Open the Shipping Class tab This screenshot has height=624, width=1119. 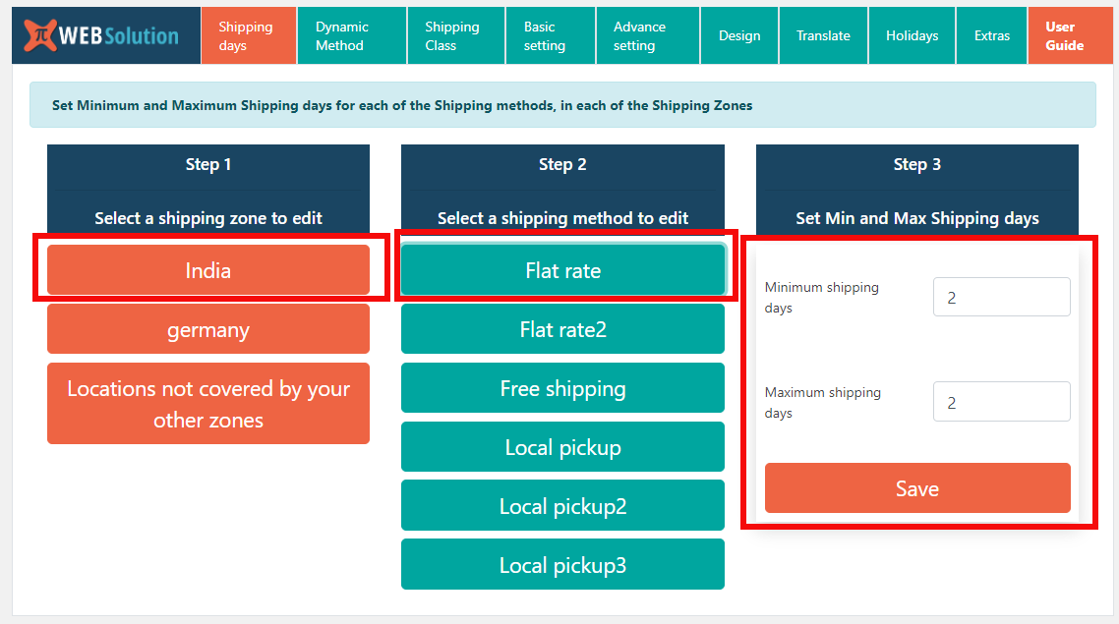pos(455,34)
